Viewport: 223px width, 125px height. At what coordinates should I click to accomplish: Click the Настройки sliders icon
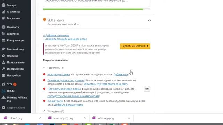pyautogui.click(x=3, y=76)
